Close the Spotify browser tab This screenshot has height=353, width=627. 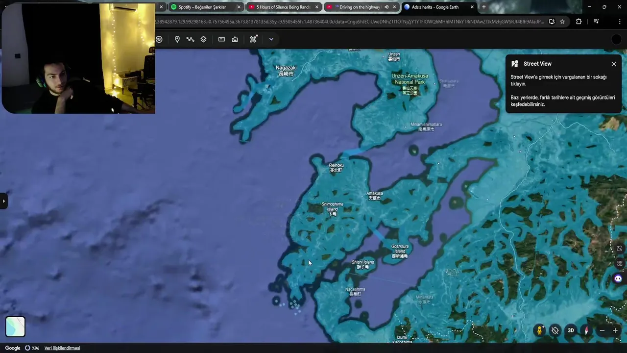239,7
